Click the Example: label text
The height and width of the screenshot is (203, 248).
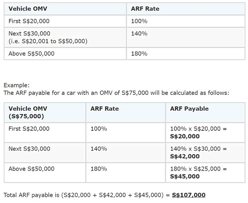tap(16, 85)
